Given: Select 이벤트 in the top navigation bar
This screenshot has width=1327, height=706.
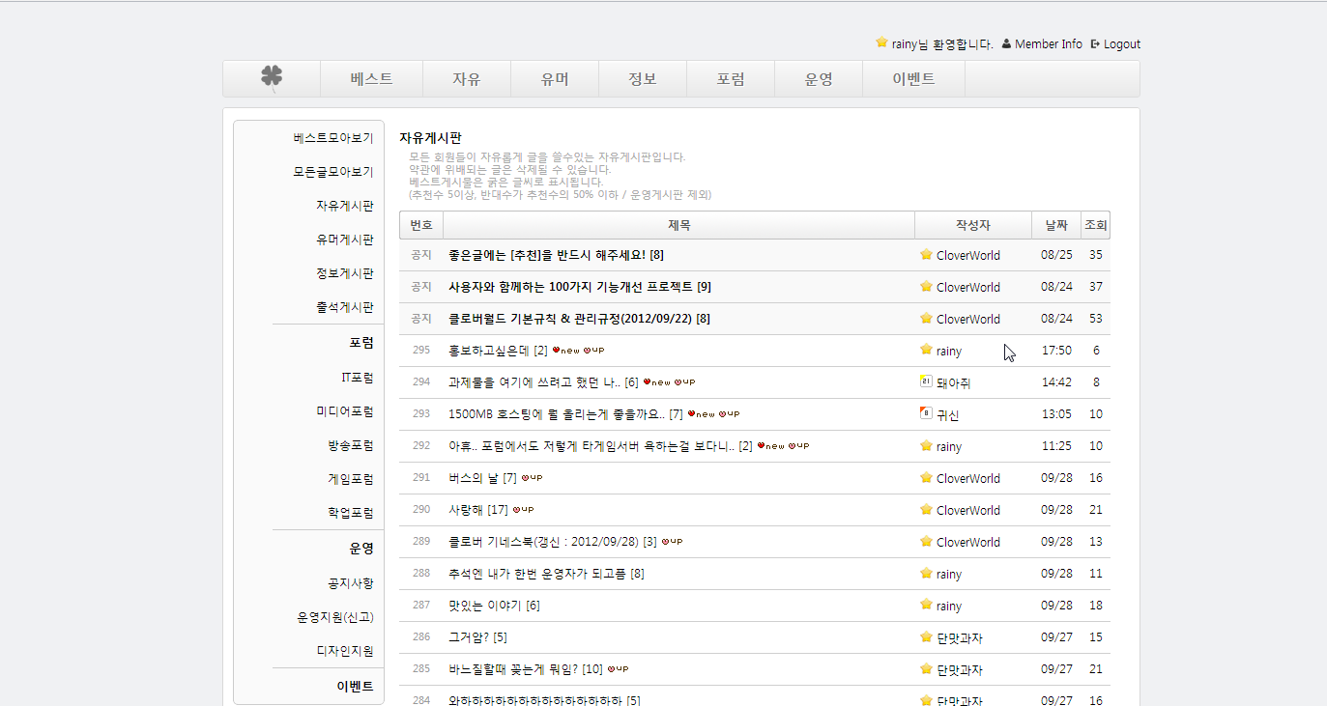Looking at the screenshot, I should 913,79.
